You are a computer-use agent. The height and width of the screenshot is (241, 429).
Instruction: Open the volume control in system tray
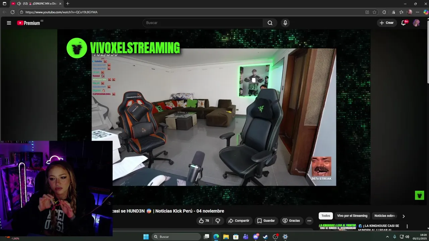coord(407,237)
